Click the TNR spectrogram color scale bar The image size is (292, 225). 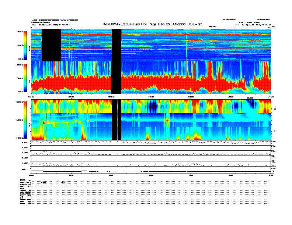(x=25, y=119)
